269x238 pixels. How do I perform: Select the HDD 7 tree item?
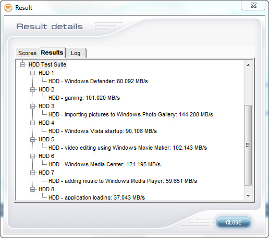point(46,173)
